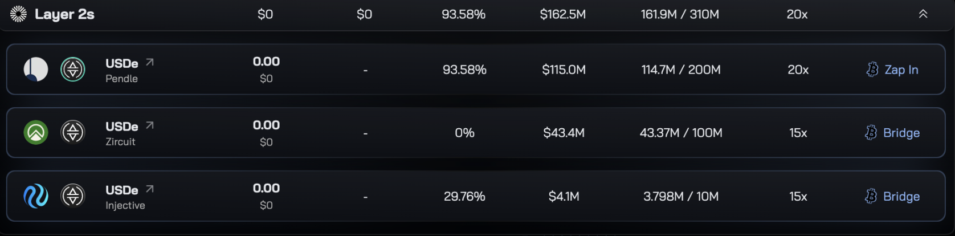Click Bridge for Zircuit USDe
The width and height of the screenshot is (955, 236).
pos(892,133)
